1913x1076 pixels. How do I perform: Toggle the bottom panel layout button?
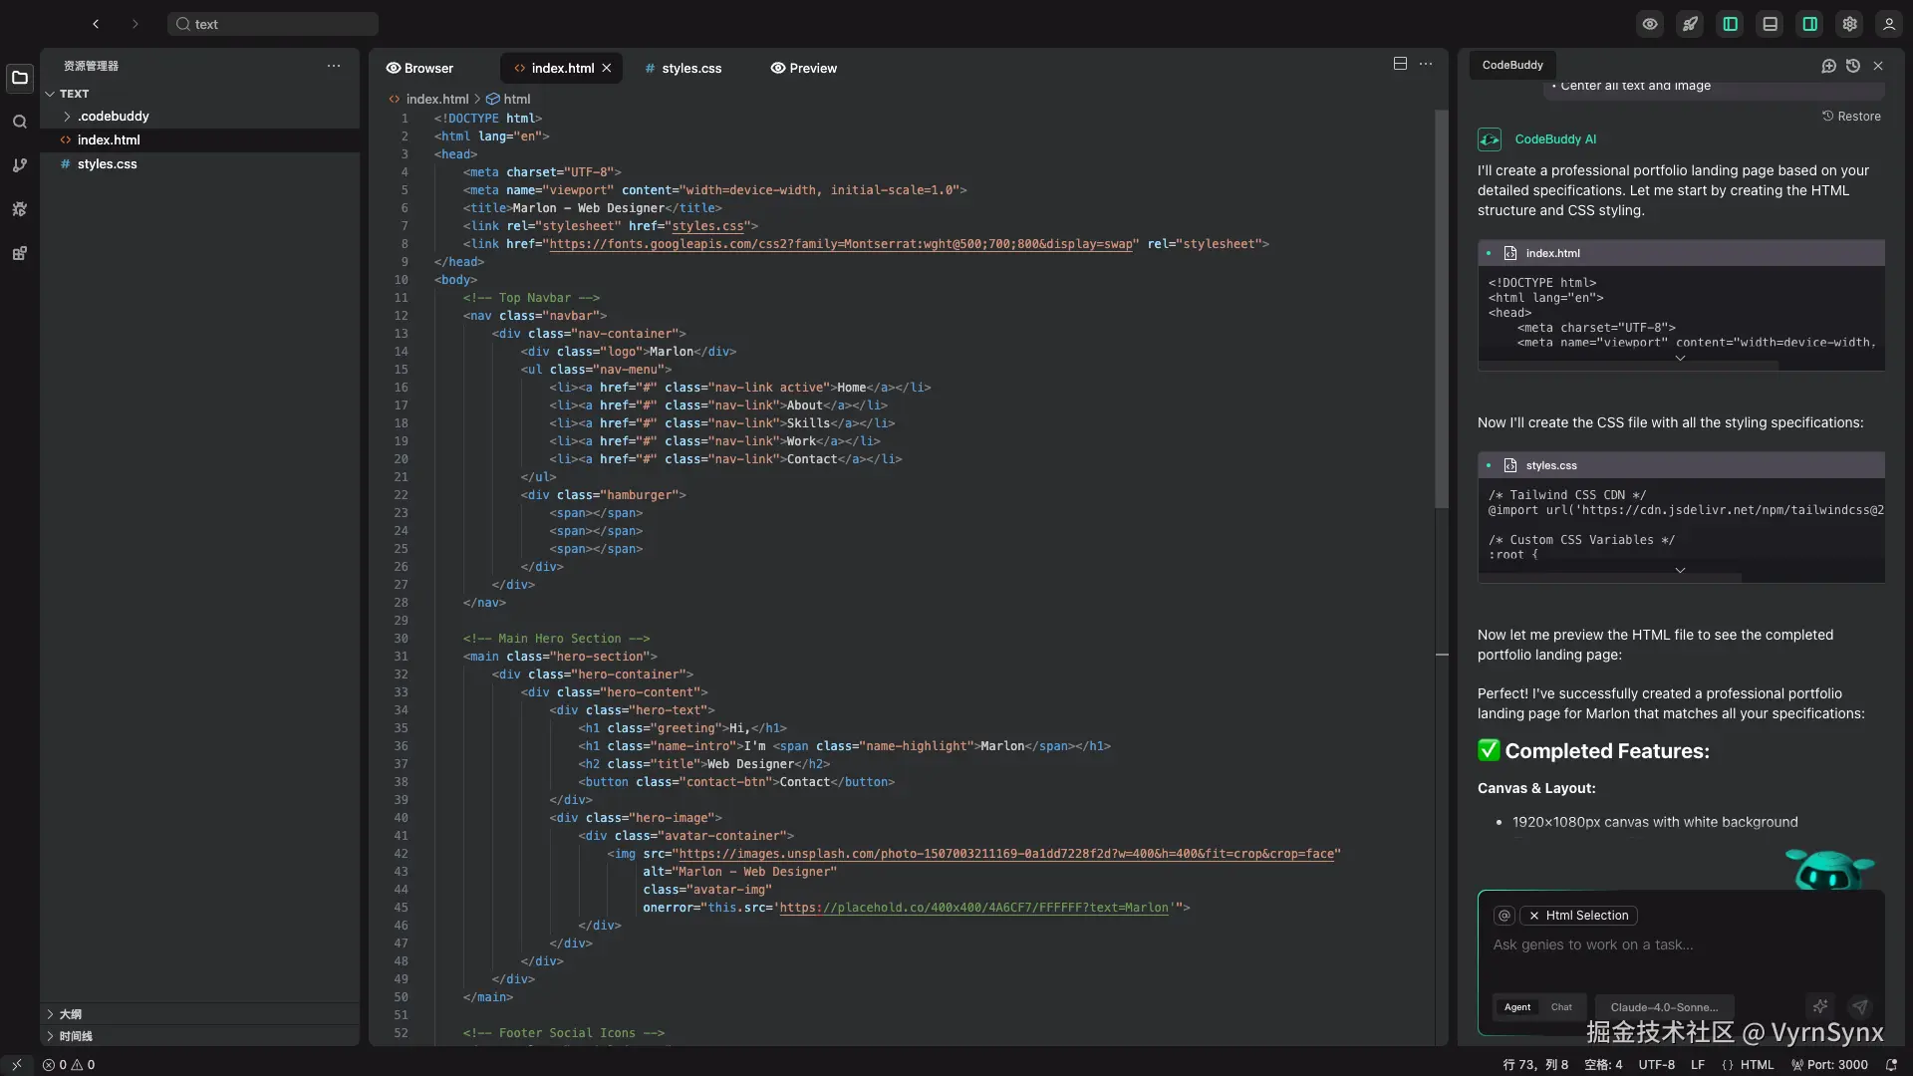point(1771,24)
